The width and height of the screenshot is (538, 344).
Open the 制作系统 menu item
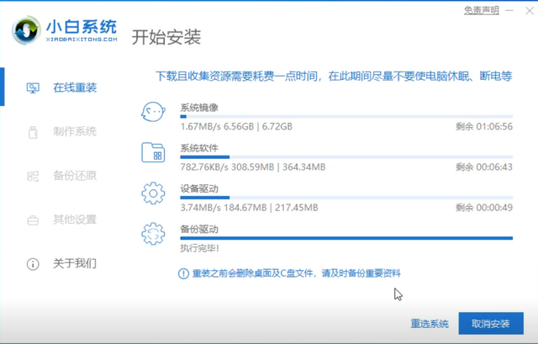[75, 132]
